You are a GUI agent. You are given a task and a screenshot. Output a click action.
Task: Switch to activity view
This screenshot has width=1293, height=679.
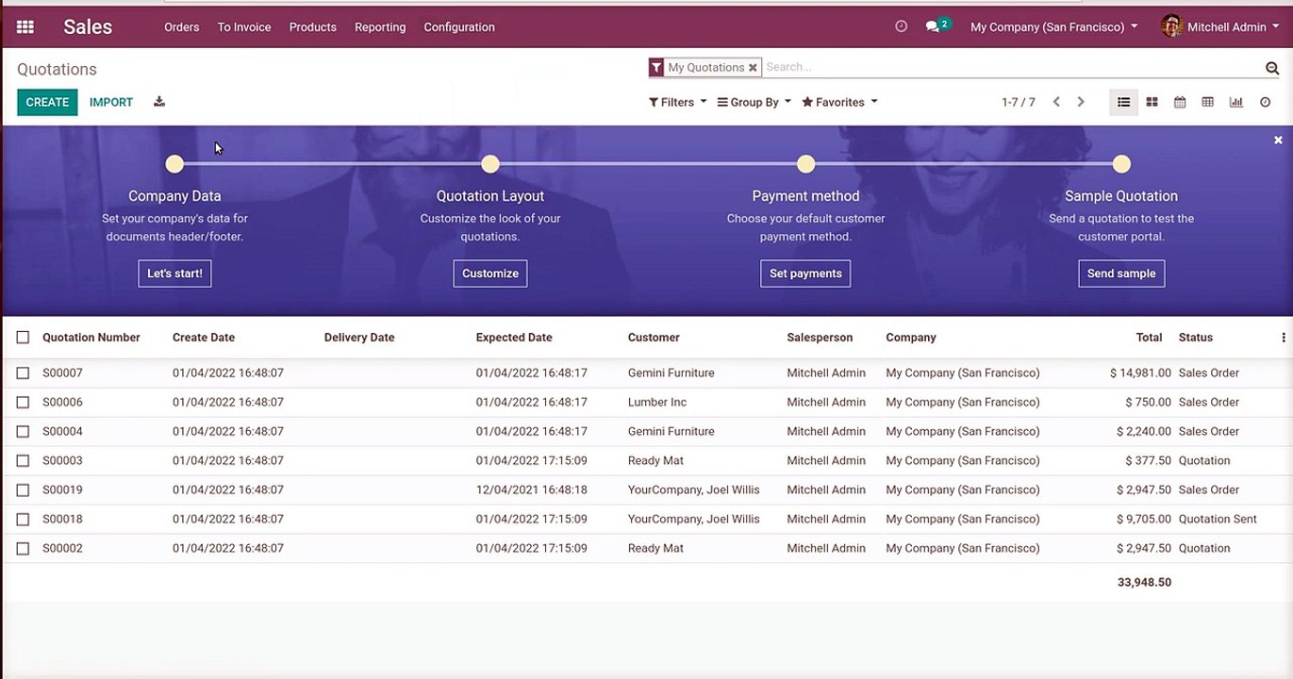point(1265,102)
